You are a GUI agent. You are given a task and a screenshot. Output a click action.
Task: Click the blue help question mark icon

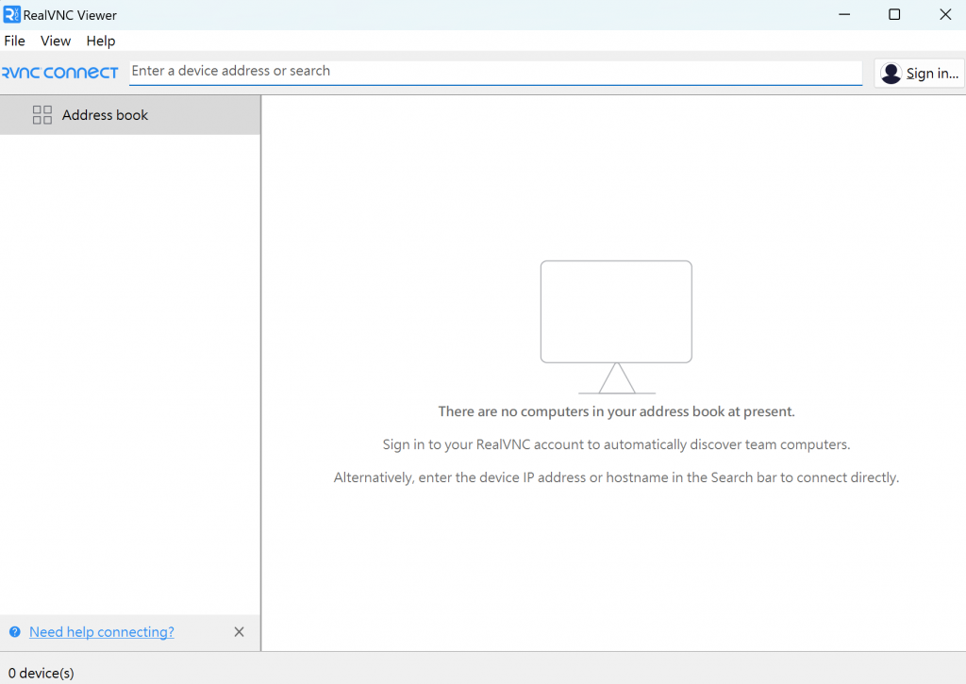click(x=15, y=631)
